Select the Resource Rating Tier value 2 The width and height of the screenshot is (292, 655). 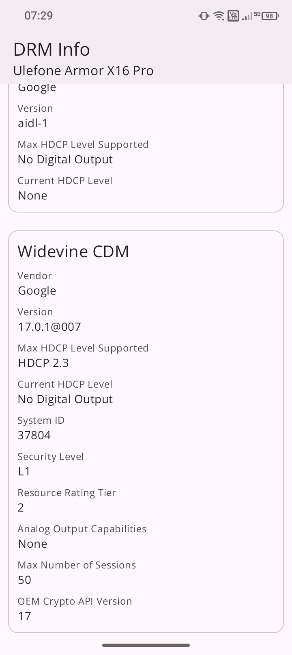click(21, 508)
